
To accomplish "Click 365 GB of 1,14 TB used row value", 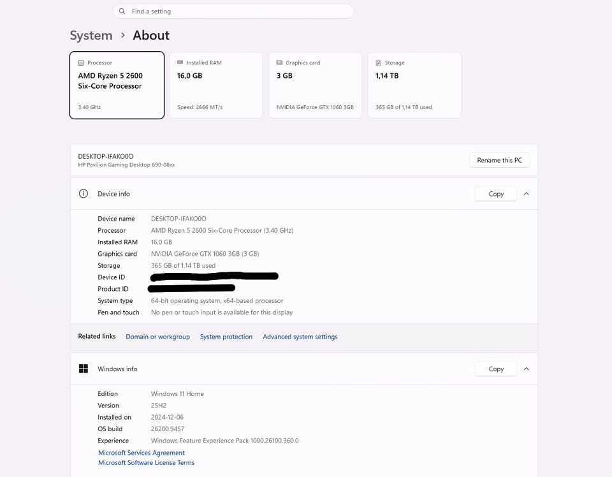I will coord(183,265).
